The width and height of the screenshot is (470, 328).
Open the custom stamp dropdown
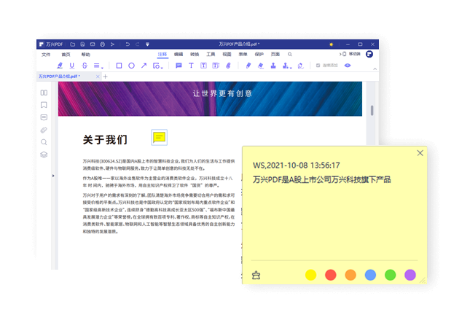point(287,66)
